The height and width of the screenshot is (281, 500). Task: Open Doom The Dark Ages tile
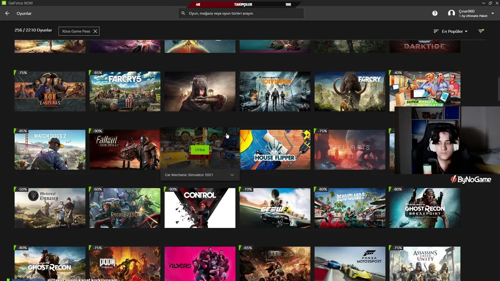[275, 263]
